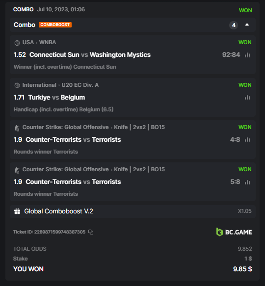Open stats icon for the 4:8 Counter-Strike match
The height and width of the screenshot is (286, 265).
pyautogui.click(x=247, y=140)
